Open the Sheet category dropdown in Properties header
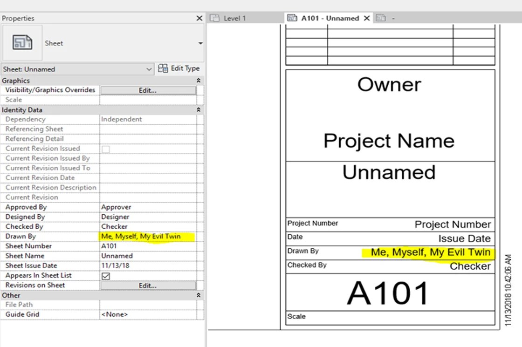This screenshot has height=347, width=522. (200, 43)
